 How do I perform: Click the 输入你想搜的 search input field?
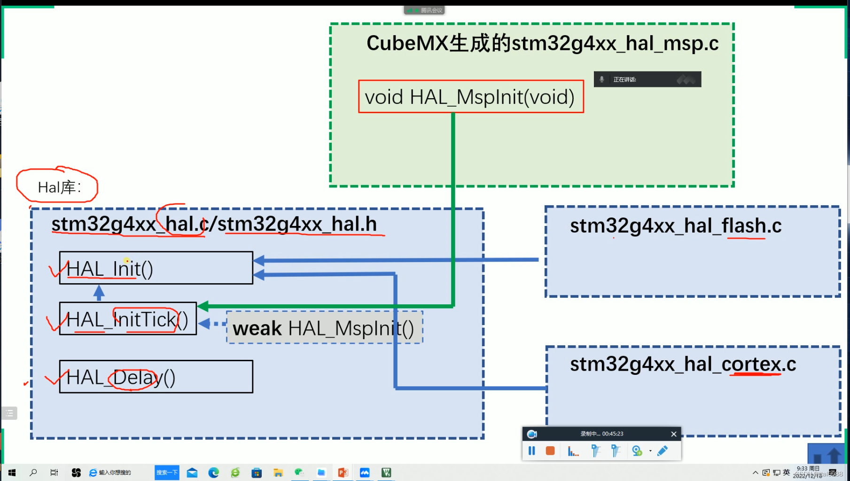115,473
